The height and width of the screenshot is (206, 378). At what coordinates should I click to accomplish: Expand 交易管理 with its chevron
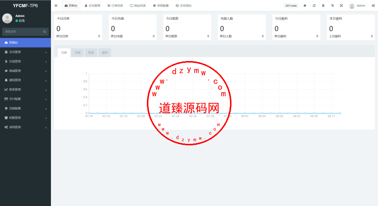(46, 62)
